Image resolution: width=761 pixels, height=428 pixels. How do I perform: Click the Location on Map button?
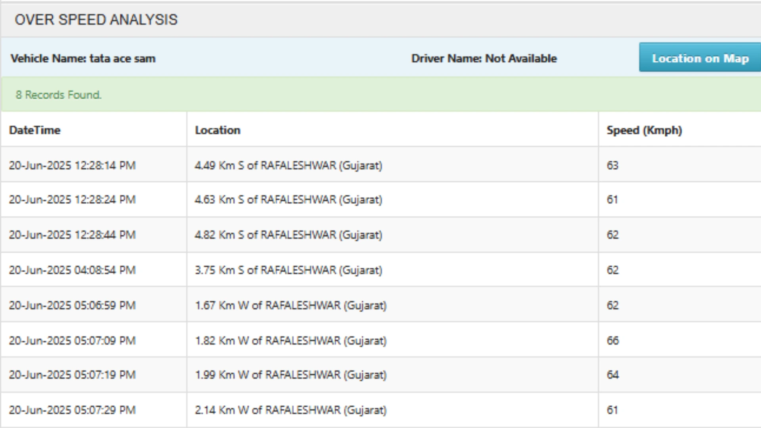coord(700,58)
